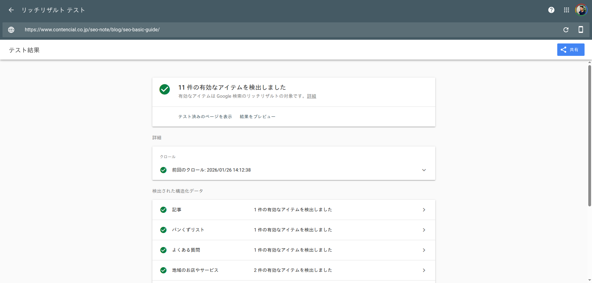Click the share icon on the 共有 button
The height and width of the screenshot is (283, 592).
coord(563,49)
